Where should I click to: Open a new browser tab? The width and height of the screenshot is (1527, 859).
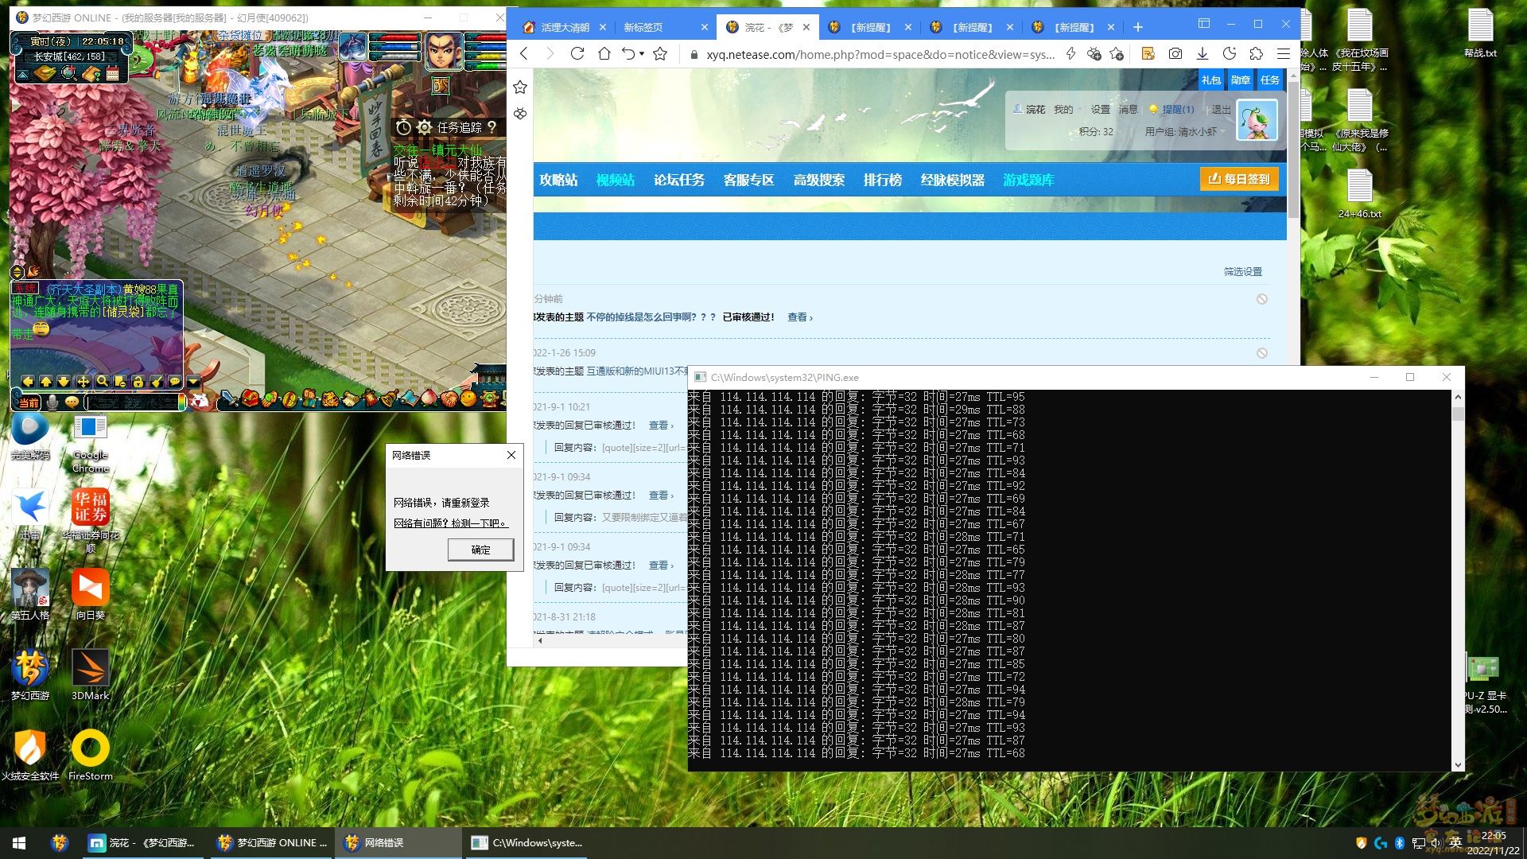tap(1138, 27)
